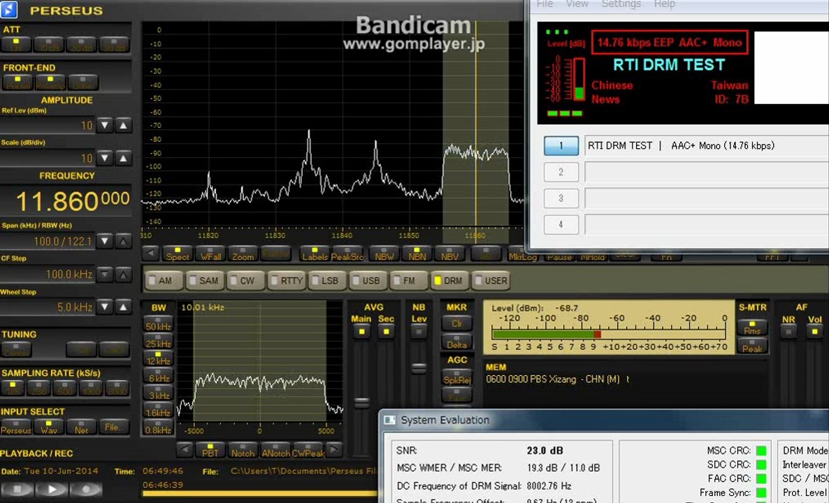This screenshot has height=503, width=829.
Task: Enable CWPeak filter
Action: tap(308, 450)
